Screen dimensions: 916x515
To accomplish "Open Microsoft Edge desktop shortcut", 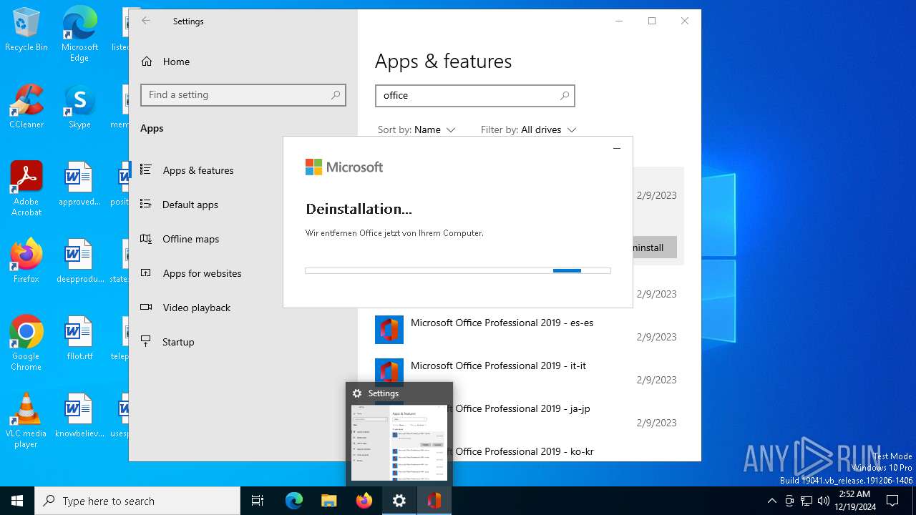I will [x=79, y=34].
